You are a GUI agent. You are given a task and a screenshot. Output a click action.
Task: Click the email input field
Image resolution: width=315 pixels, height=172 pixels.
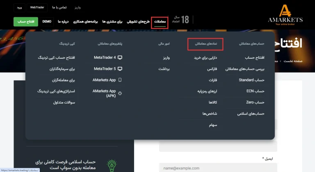[218, 167]
